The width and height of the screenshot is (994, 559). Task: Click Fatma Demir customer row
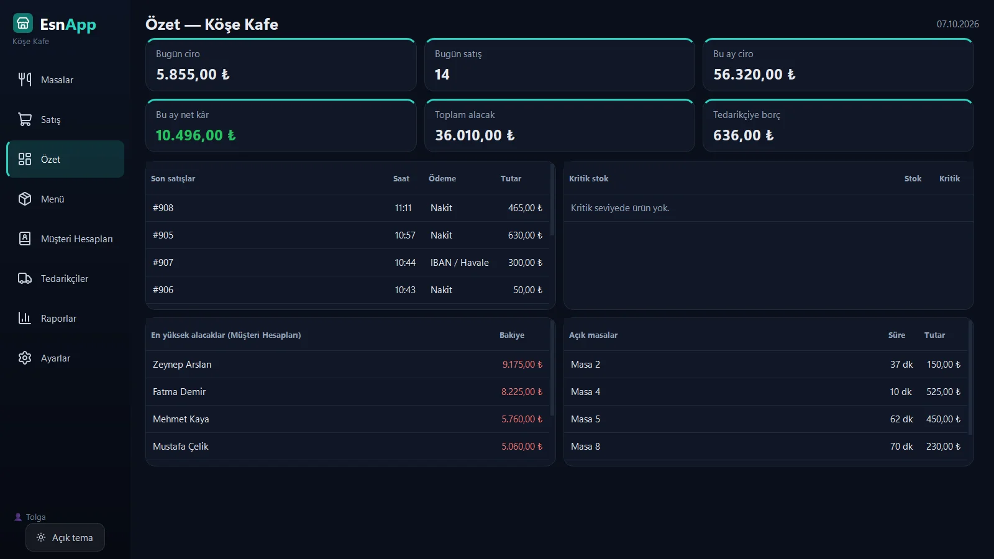click(x=348, y=392)
